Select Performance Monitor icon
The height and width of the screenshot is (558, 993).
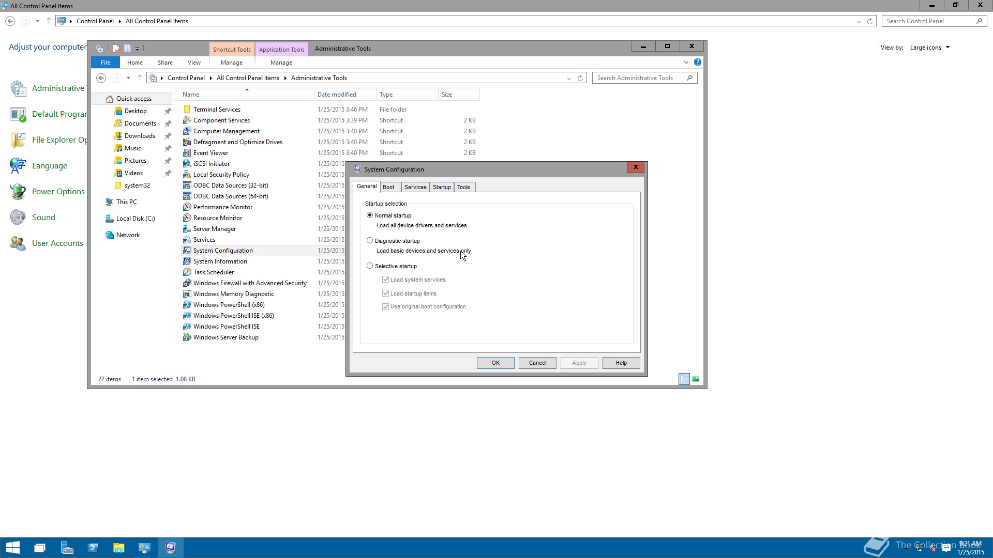point(187,207)
